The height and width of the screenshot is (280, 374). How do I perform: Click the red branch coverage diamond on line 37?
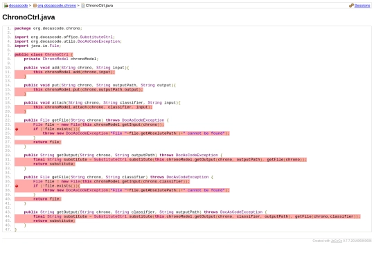point(17,186)
